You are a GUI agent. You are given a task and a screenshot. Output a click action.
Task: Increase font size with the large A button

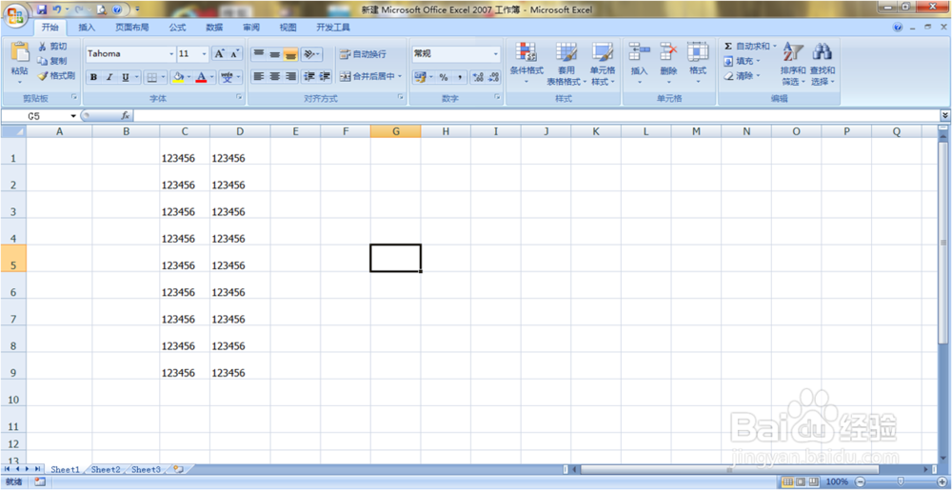tap(219, 54)
